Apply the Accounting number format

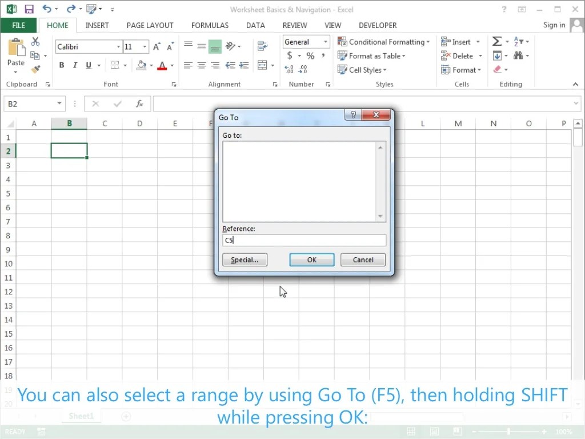(290, 55)
